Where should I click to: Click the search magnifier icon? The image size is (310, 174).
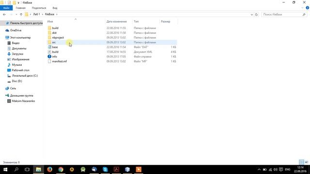coord(304,14)
